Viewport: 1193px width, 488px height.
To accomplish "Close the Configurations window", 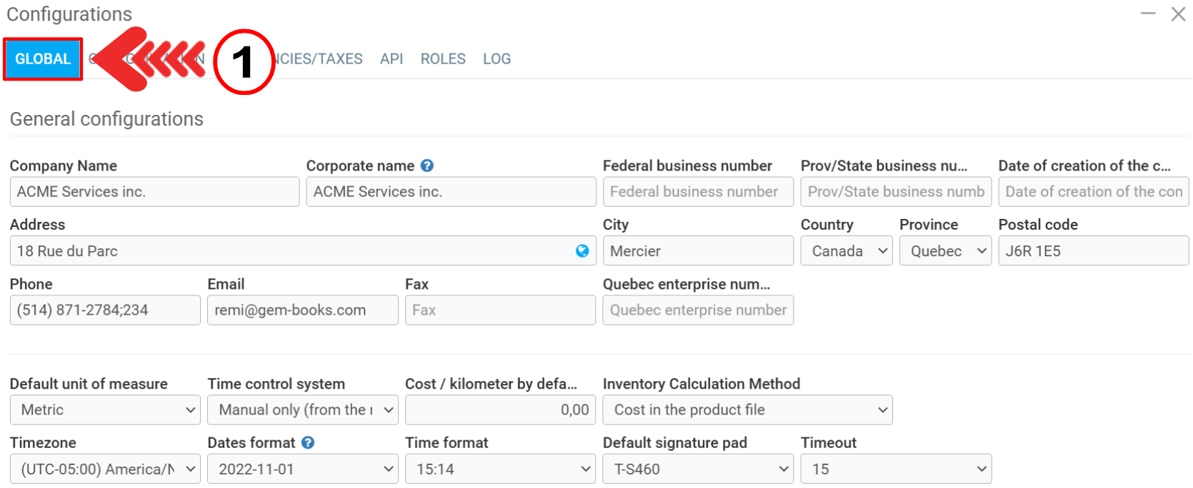I will point(1178,14).
